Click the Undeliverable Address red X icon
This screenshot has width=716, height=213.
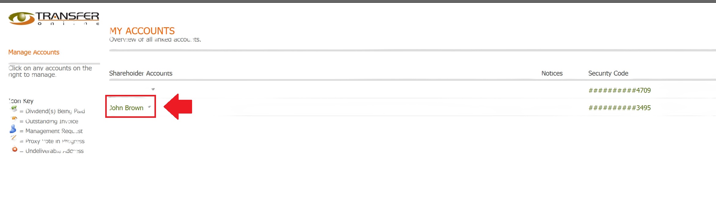coord(14,149)
